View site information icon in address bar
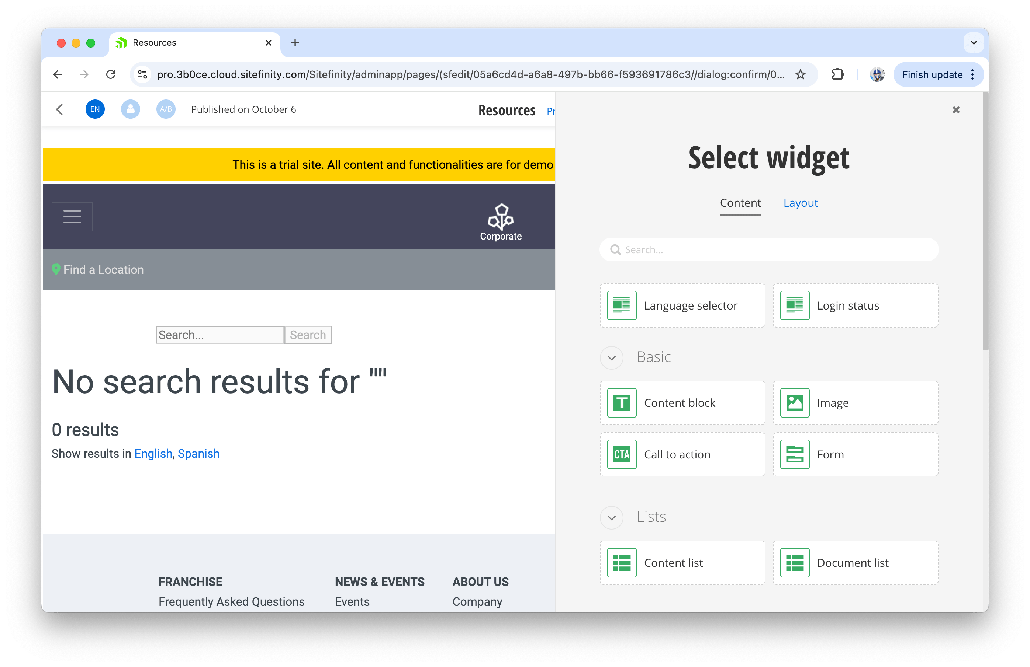The image size is (1030, 667). pyautogui.click(x=142, y=74)
